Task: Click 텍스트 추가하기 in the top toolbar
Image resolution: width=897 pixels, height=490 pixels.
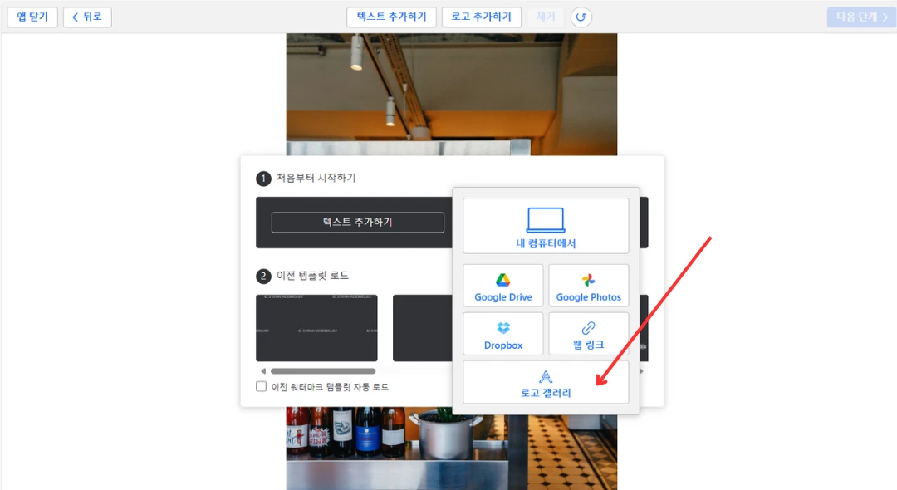Action: pos(392,17)
